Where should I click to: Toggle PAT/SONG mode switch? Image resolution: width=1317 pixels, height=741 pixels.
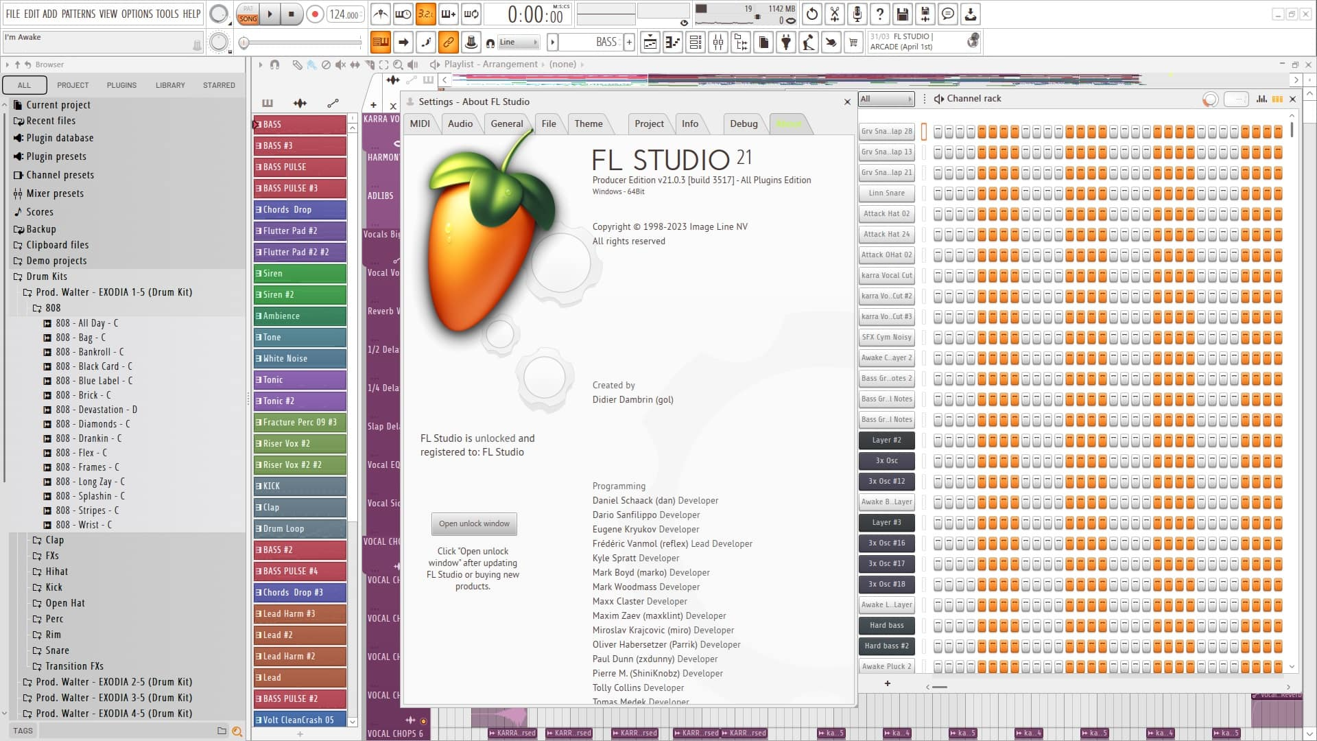[248, 14]
